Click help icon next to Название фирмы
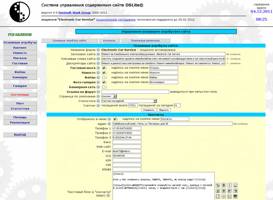The width and height of the screenshot is (273, 200). [x=98, y=50]
